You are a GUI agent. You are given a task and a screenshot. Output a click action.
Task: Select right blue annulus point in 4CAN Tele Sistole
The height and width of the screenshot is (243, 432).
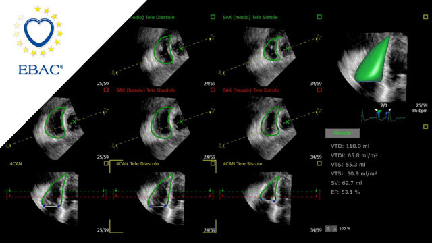(x=274, y=201)
